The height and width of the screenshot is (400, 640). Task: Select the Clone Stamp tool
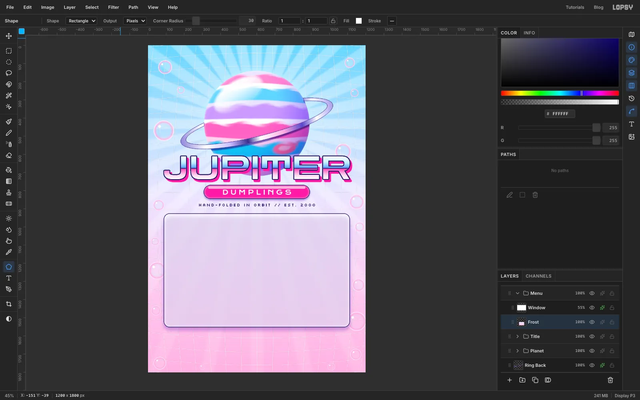[x=9, y=192]
